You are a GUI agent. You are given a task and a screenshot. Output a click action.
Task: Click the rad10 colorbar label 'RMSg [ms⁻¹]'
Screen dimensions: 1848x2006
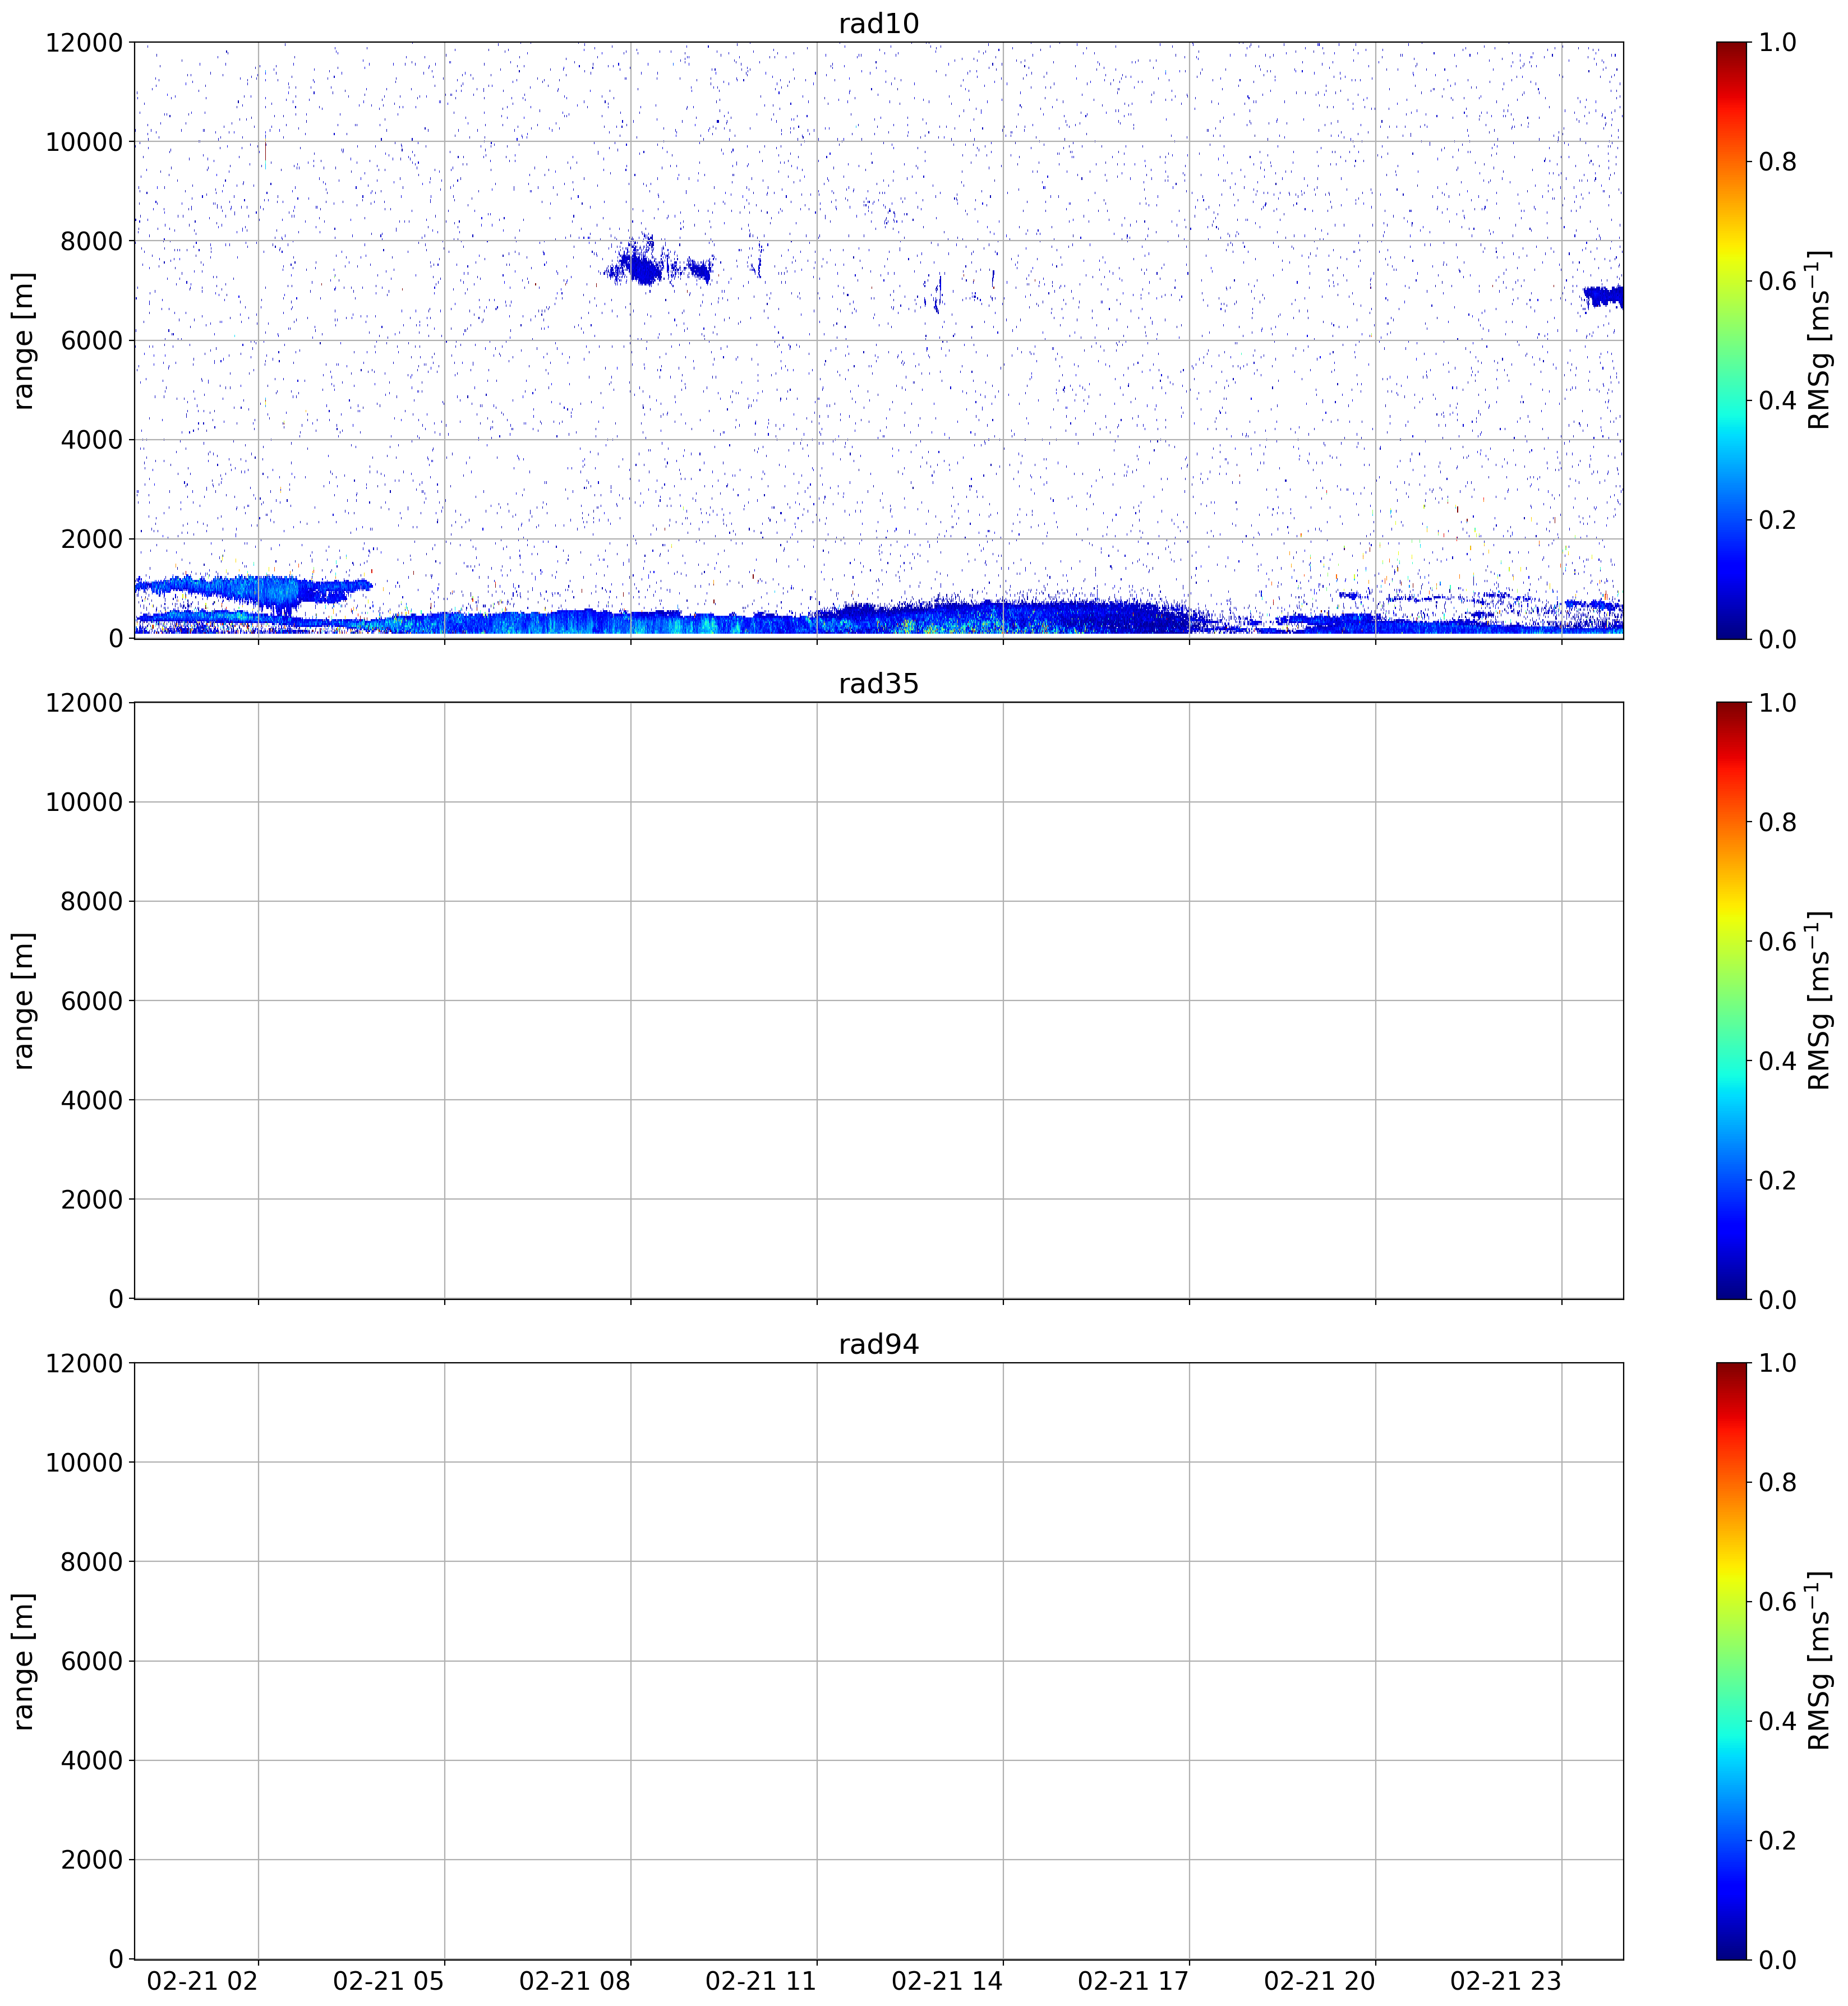(x=1819, y=340)
